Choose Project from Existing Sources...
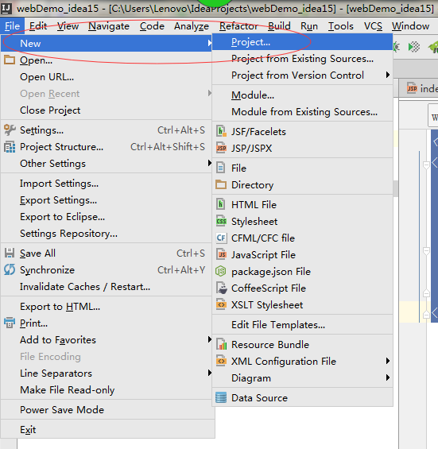The width and height of the screenshot is (438, 449). tap(303, 59)
